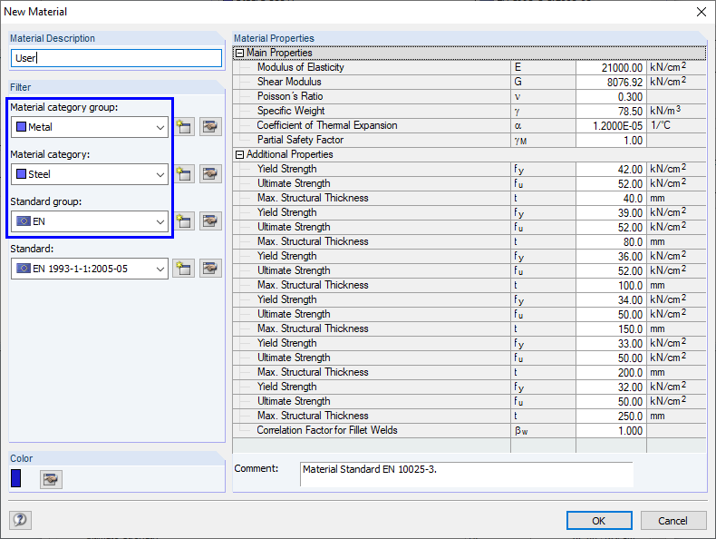
Task: Select the Yield Strength value 36.00
Action: [x=611, y=257]
